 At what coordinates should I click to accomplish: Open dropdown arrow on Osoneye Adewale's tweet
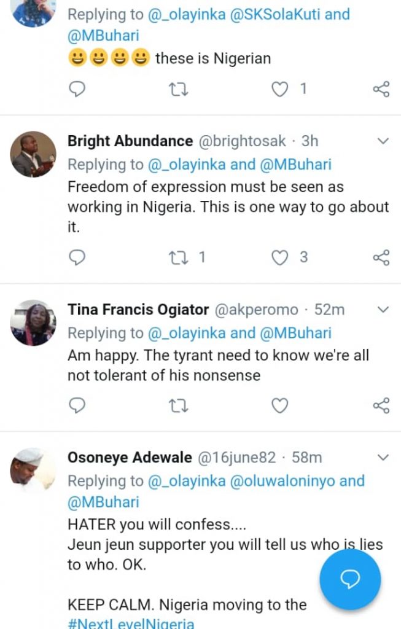[383, 457]
